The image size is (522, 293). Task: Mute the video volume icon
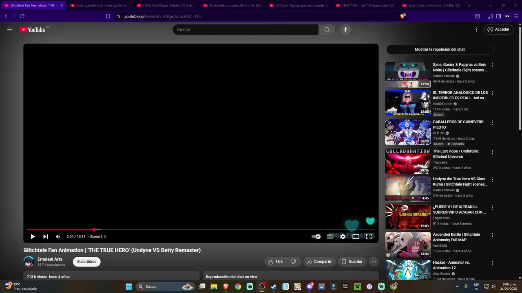click(58, 236)
